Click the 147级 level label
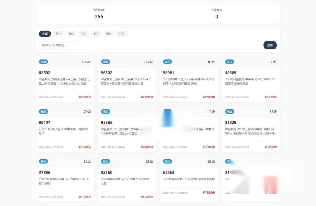The height and width of the screenshot is (206, 316). coord(148,62)
